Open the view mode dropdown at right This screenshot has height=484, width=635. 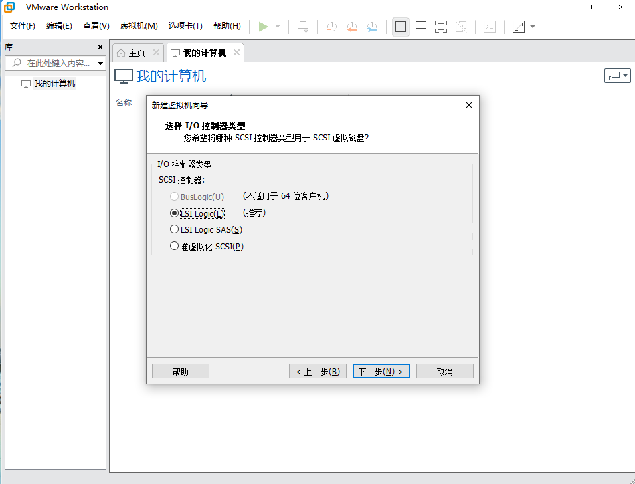(617, 76)
